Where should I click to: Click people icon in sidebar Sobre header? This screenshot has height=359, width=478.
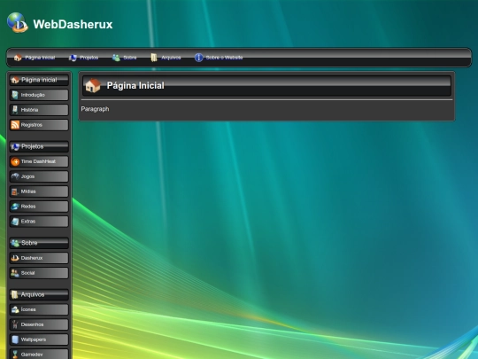tap(15, 243)
